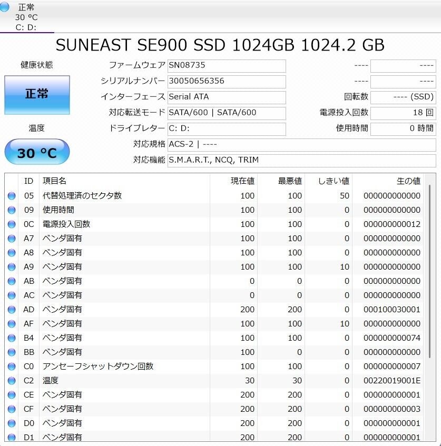Screen dimensions: 441x446
Task: Select the C: D: drive tab
Action: coord(26,27)
